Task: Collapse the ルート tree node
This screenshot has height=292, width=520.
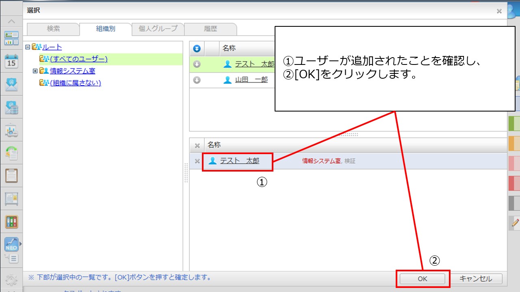Action: [28, 47]
